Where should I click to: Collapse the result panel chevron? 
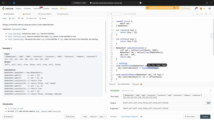[x=211, y=84]
